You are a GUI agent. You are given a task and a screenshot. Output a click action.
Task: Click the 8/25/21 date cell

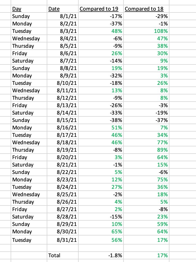coord(63,194)
